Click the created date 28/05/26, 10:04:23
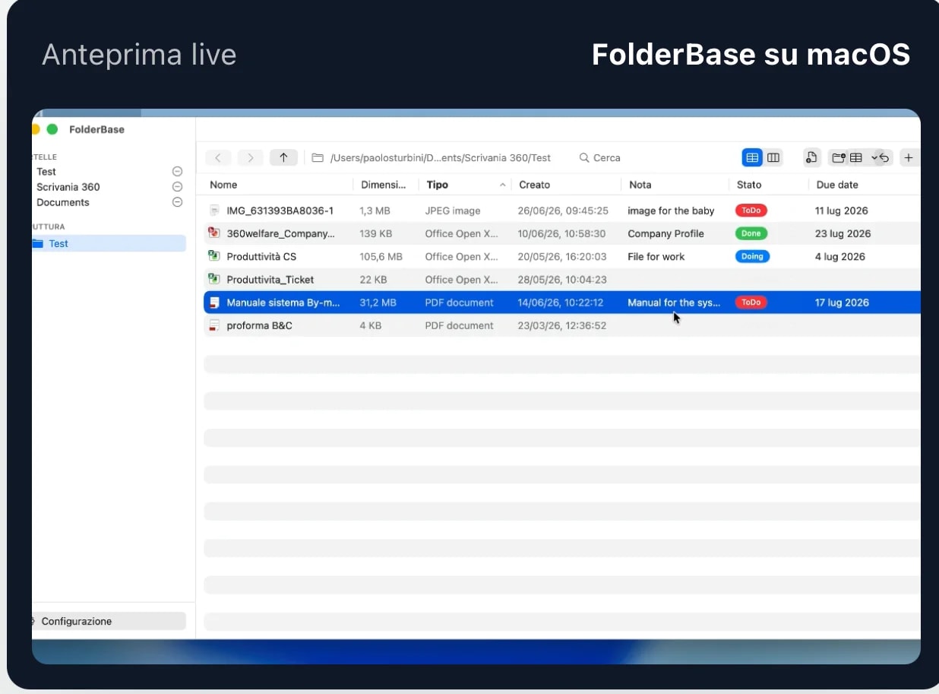Screen dimensions: 939x694 point(562,279)
